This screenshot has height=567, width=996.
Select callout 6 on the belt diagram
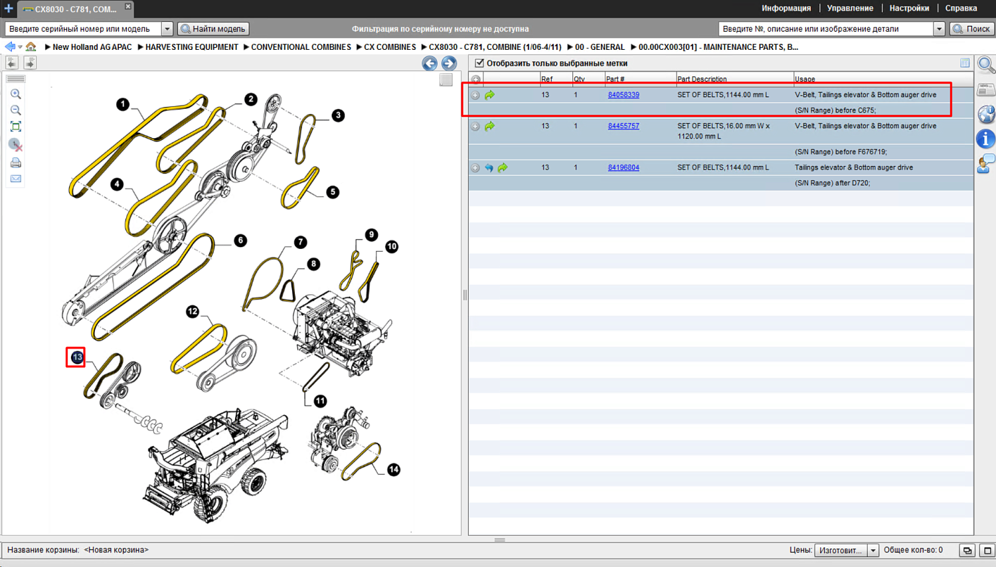click(x=240, y=240)
